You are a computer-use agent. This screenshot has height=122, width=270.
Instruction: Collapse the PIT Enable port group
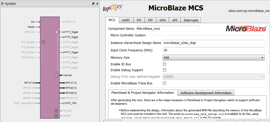pyautogui.click(x=43, y=42)
